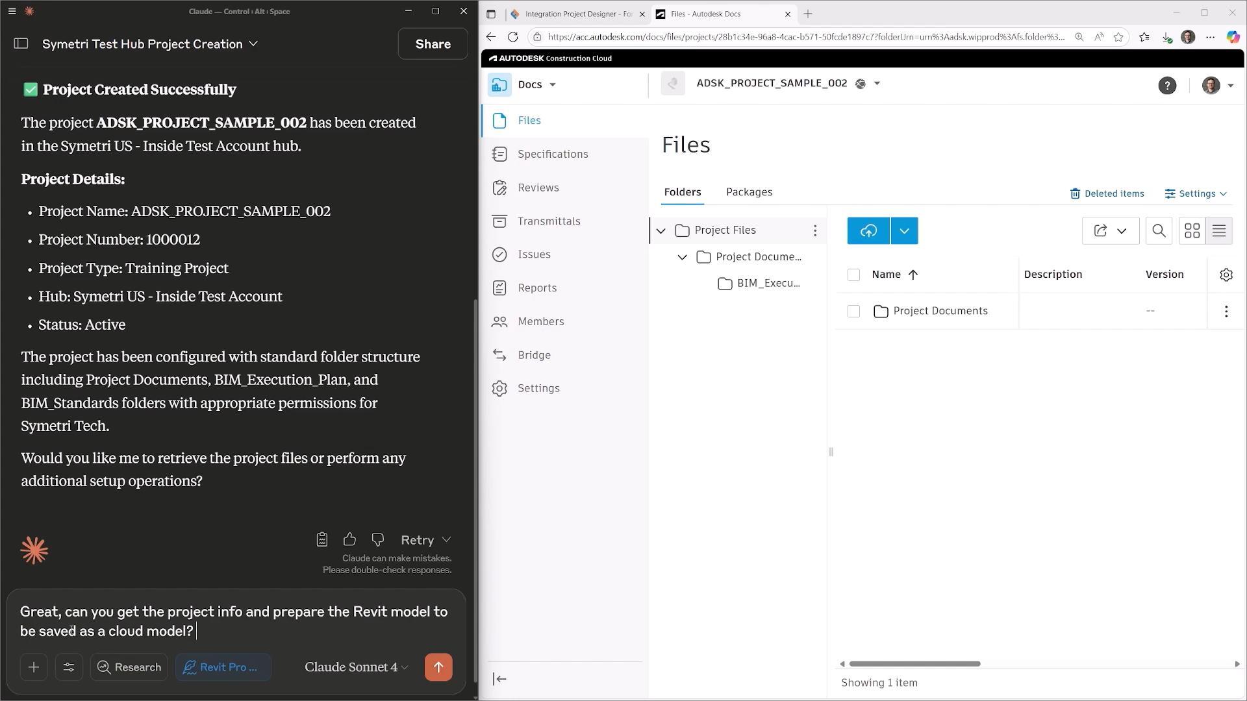Check the select-all checkbox in header
The image size is (1247, 701).
tap(853, 275)
